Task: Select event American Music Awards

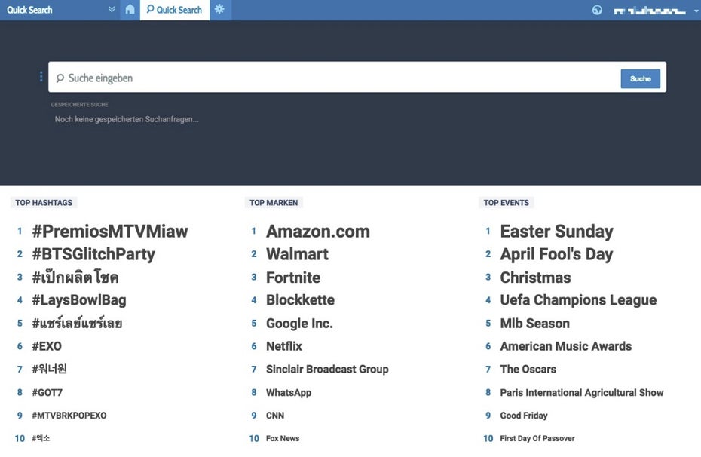Action: coord(566,346)
